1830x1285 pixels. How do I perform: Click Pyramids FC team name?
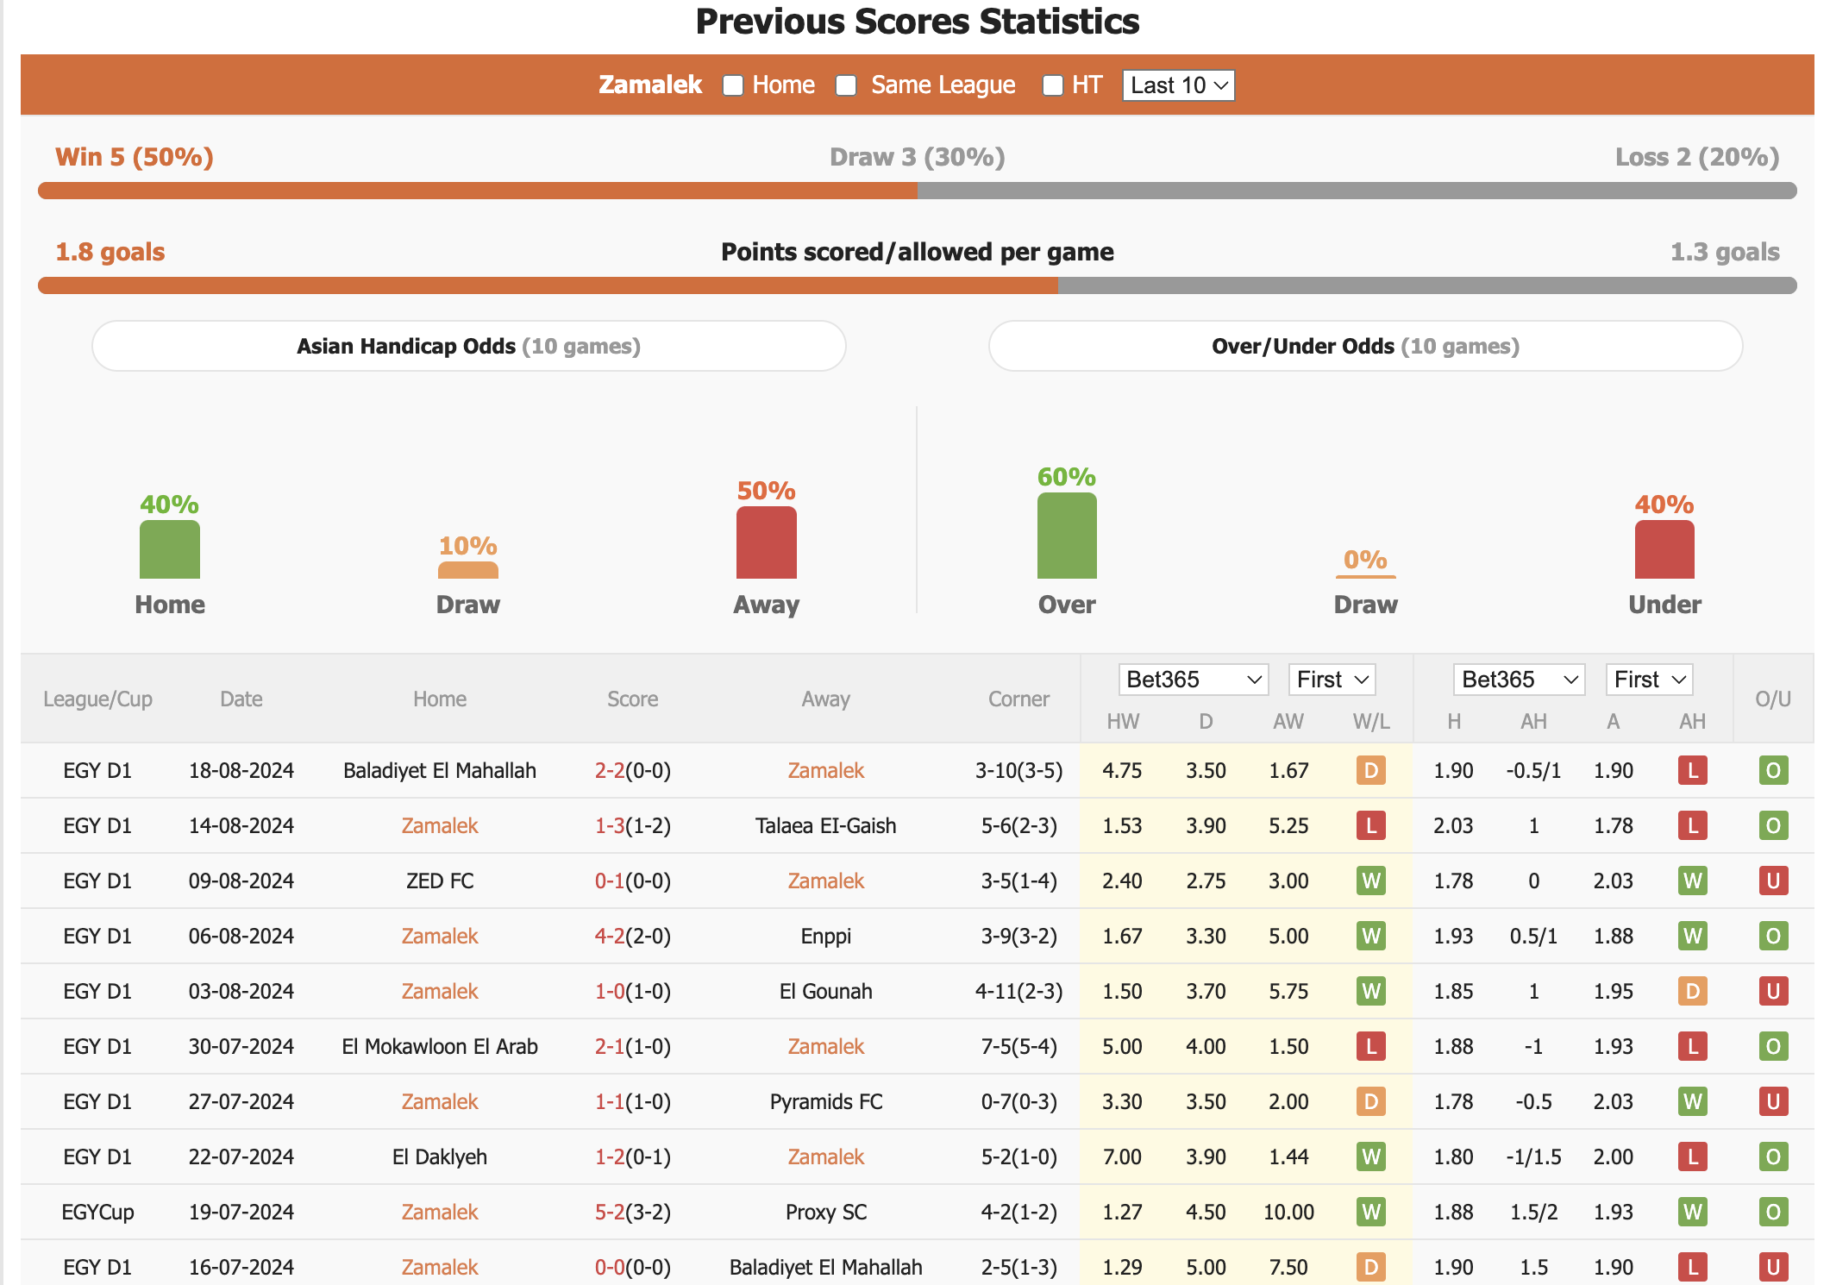[x=825, y=1101]
